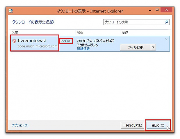
Task: Open the 詳細情報 link
Action: (x=83, y=49)
